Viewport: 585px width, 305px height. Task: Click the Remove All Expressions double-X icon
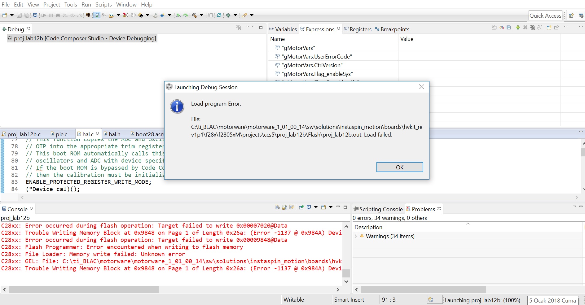point(532,28)
